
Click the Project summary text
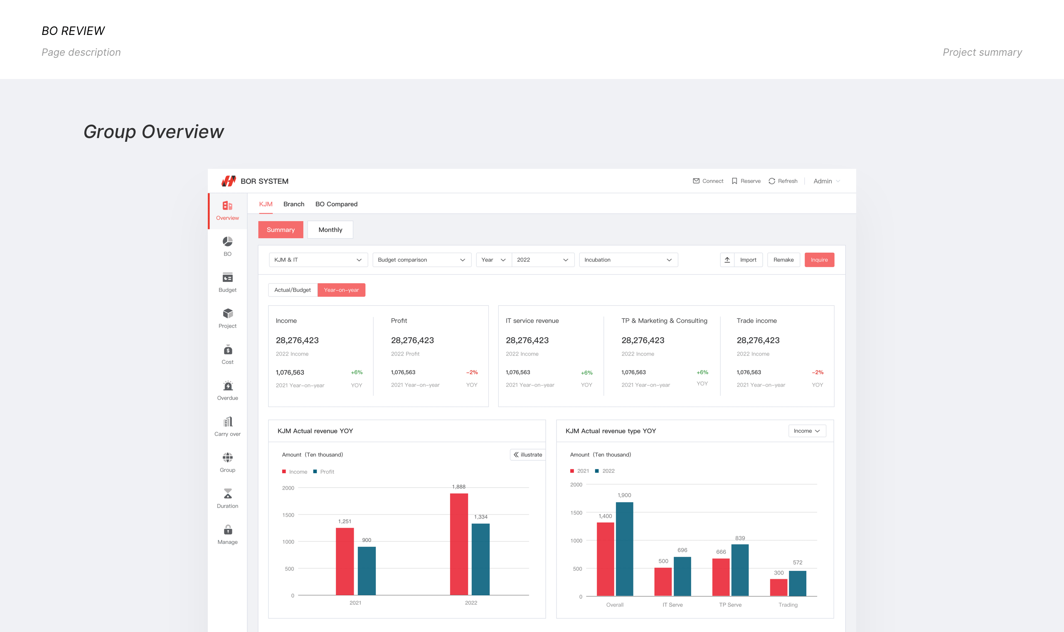(x=982, y=52)
